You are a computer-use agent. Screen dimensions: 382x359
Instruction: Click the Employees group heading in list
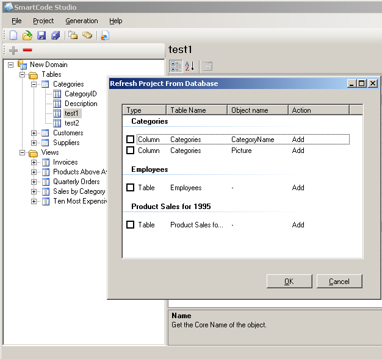click(x=150, y=169)
